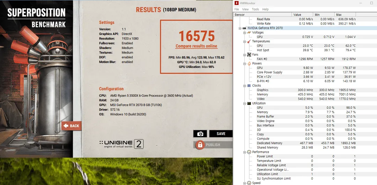Click the Min column header
Screen dimensions: 377x185
tap(323, 15)
